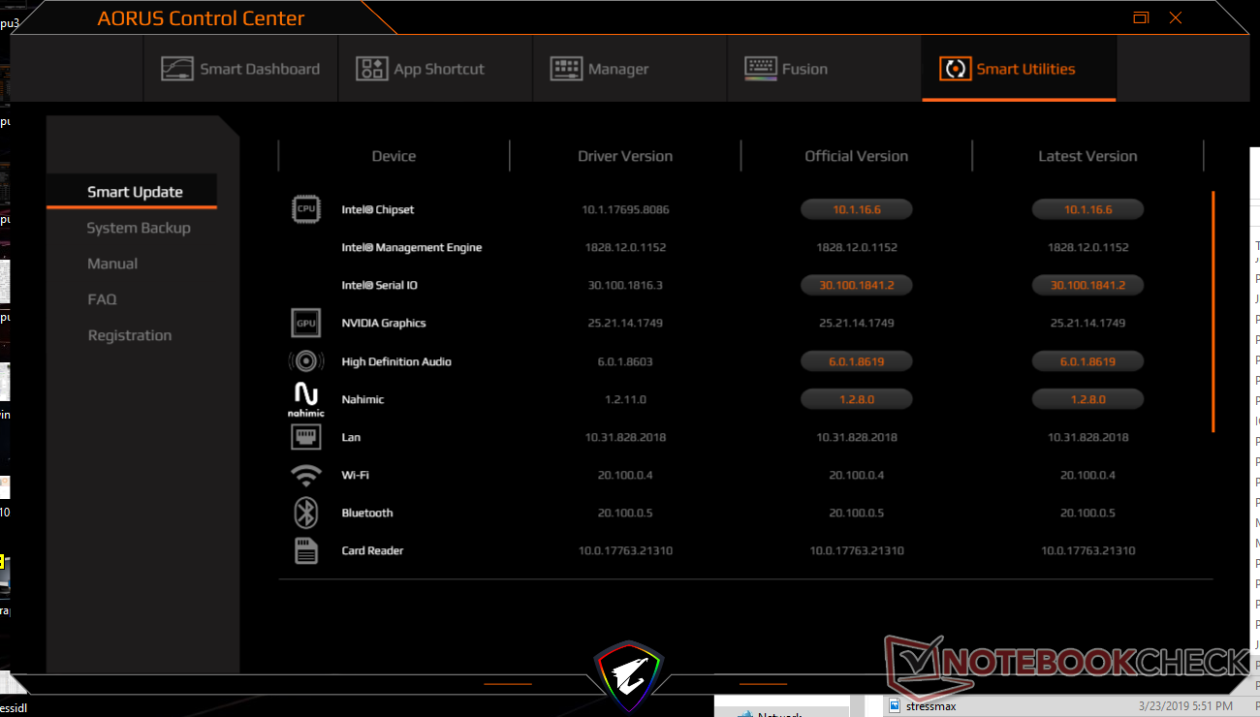Open the FAQ sidebar entry
The height and width of the screenshot is (717, 1260).
[102, 299]
